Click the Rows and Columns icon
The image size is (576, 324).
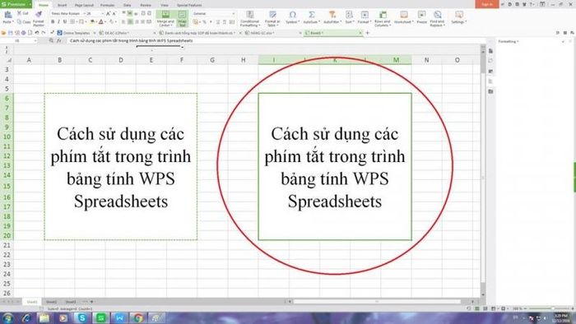pos(383,15)
